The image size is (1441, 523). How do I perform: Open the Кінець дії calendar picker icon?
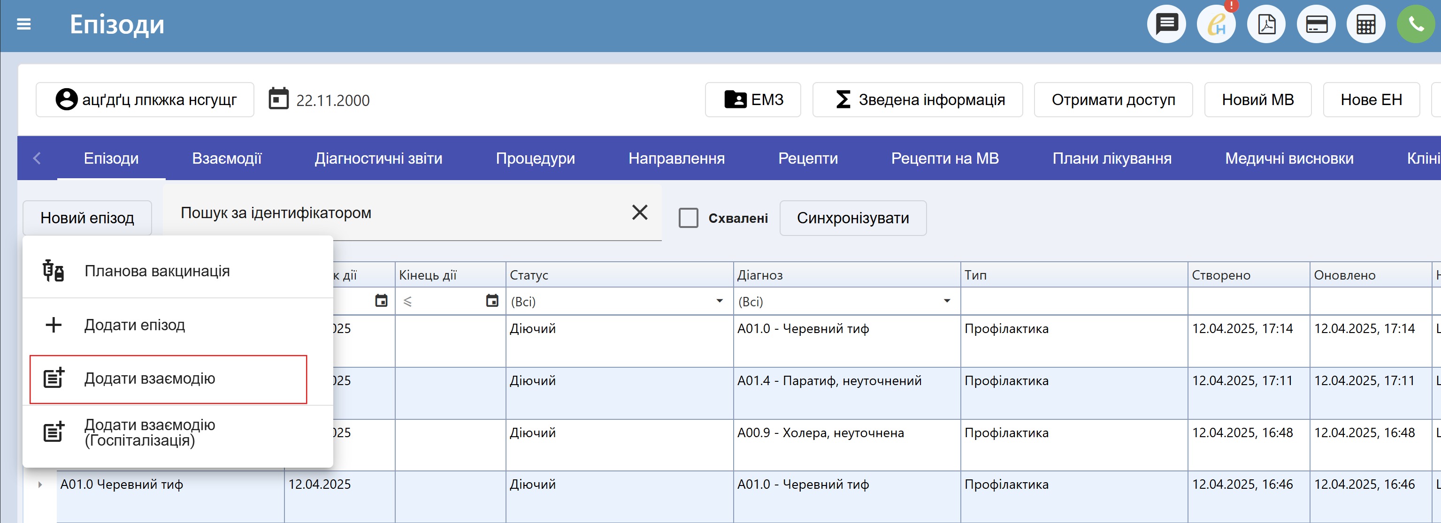pyautogui.click(x=492, y=301)
